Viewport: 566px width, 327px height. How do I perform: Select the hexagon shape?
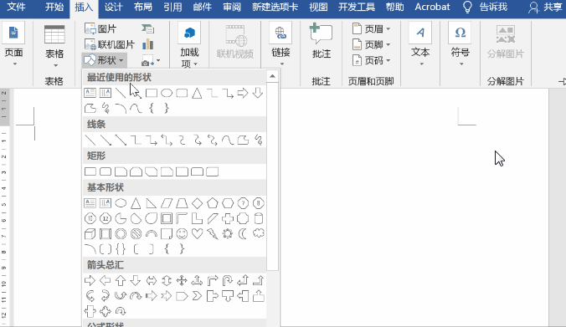(x=228, y=203)
